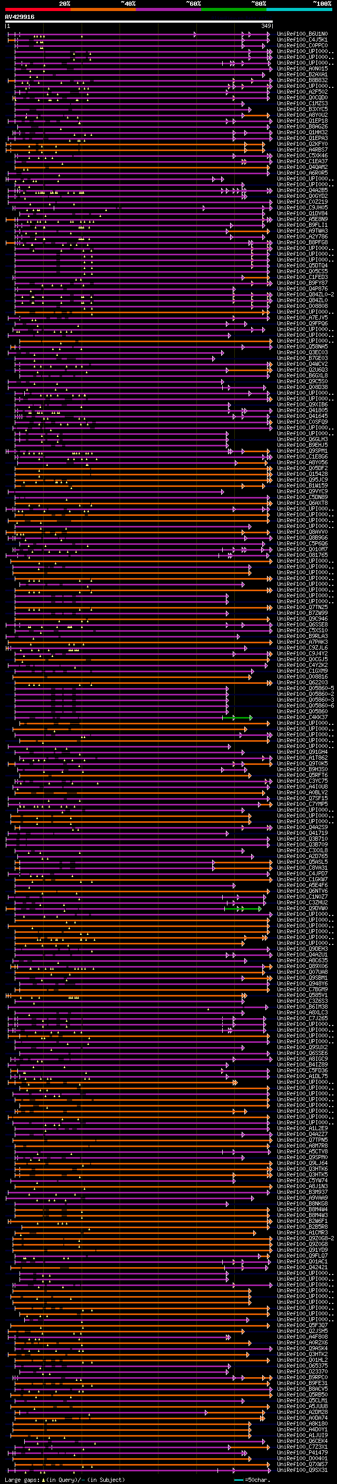
Task: Click label UniRef100_Q6AXT8
Action: click(302, 503)
